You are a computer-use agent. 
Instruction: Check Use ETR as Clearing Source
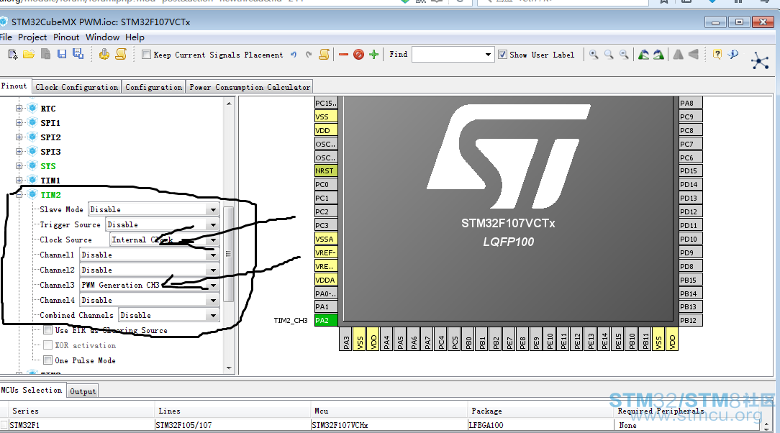click(47, 329)
